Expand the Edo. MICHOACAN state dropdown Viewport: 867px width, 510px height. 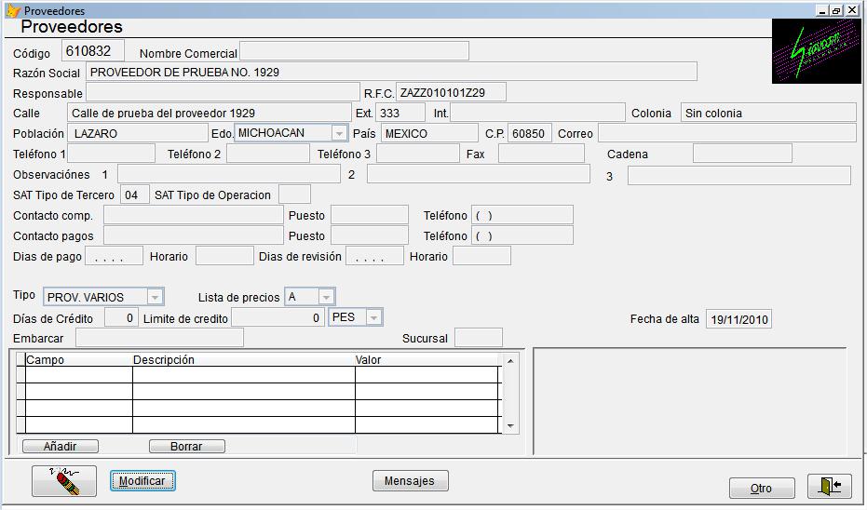pos(339,133)
